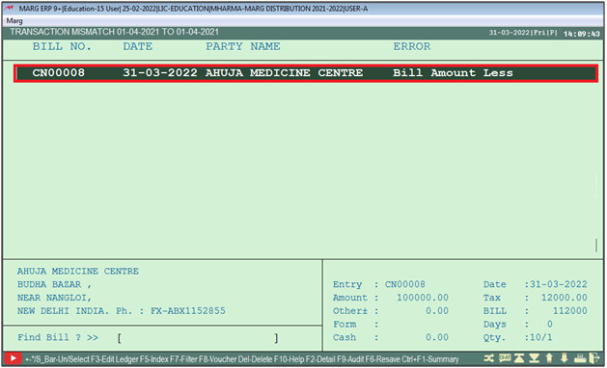Click the Form label in the summary panel
Viewport: 607px width, 368px height.
click(345, 325)
